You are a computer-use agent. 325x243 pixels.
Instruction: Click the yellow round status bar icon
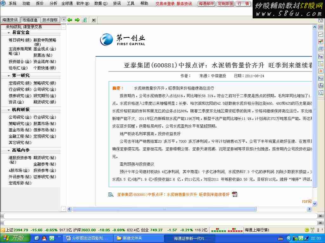point(307,230)
